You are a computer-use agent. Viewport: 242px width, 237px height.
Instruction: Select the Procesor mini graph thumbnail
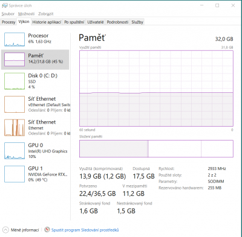pyautogui.click(x=15, y=40)
